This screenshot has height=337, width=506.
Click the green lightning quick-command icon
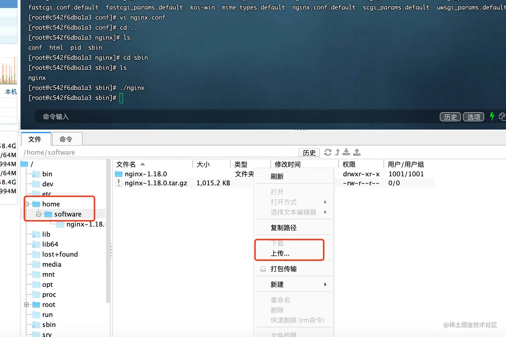[x=492, y=116]
